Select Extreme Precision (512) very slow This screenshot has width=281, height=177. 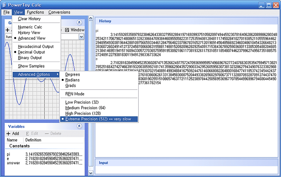point(99,119)
